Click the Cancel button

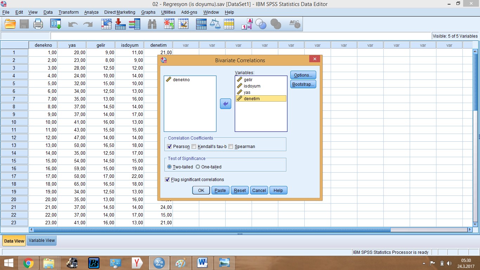click(x=259, y=190)
